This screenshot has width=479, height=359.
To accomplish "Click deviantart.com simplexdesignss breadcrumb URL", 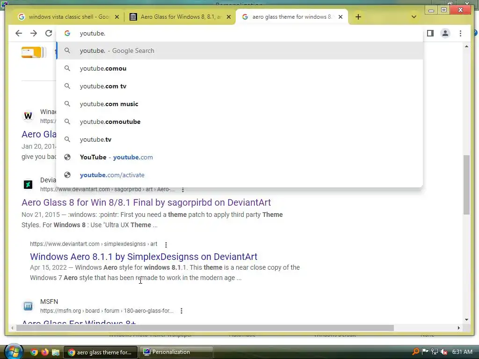I will pyautogui.click(x=94, y=244).
